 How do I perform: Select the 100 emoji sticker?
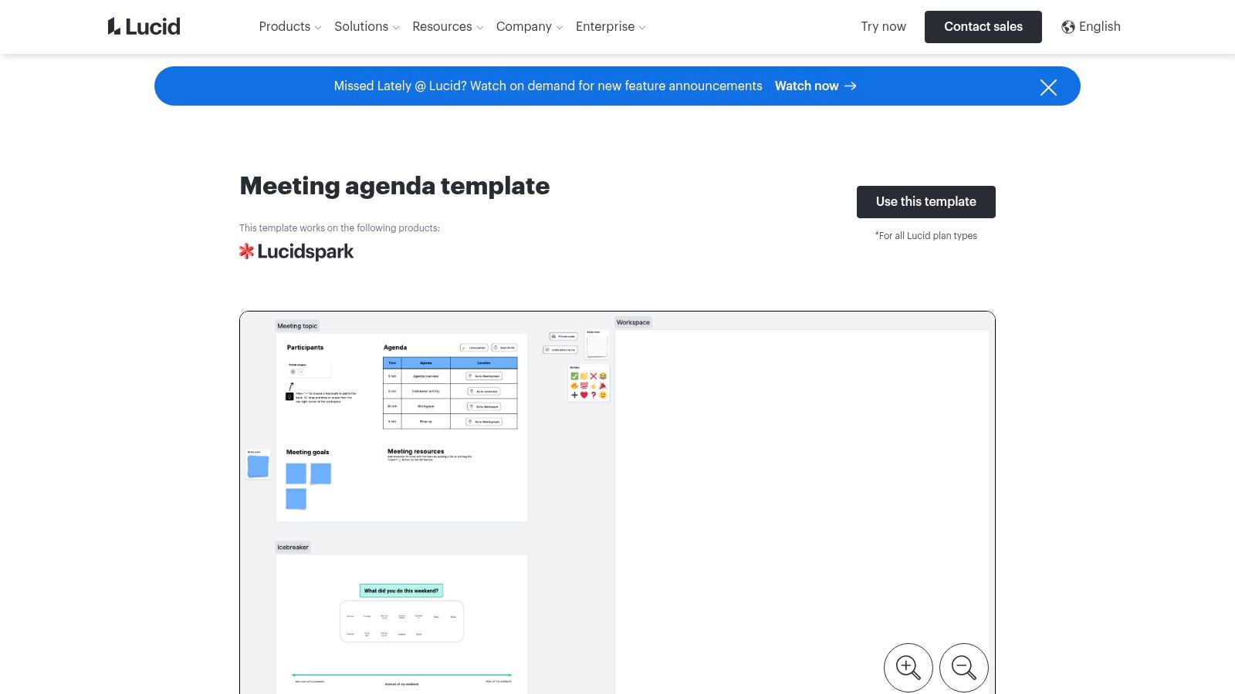pos(584,386)
